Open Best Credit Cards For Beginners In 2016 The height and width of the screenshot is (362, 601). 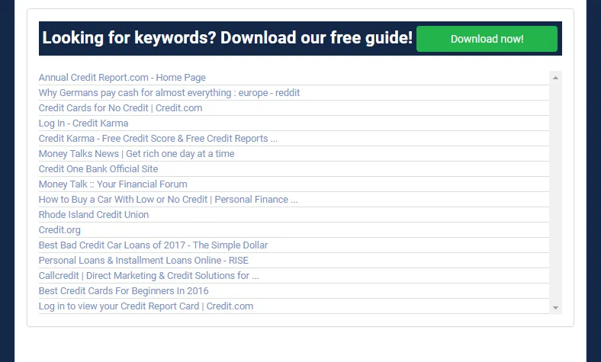point(124,291)
